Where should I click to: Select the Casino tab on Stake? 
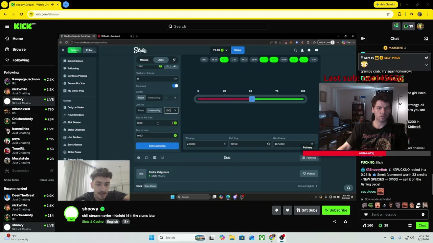click(x=74, y=50)
